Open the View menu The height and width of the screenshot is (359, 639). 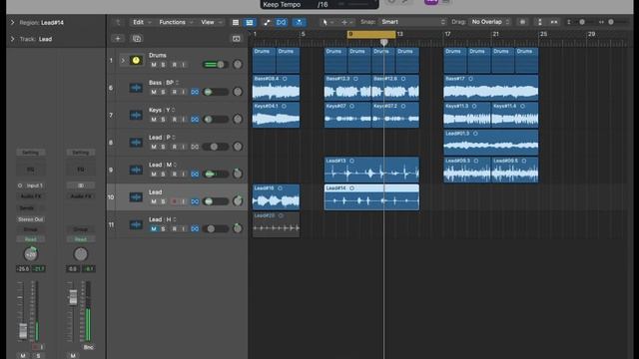pyautogui.click(x=212, y=22)
